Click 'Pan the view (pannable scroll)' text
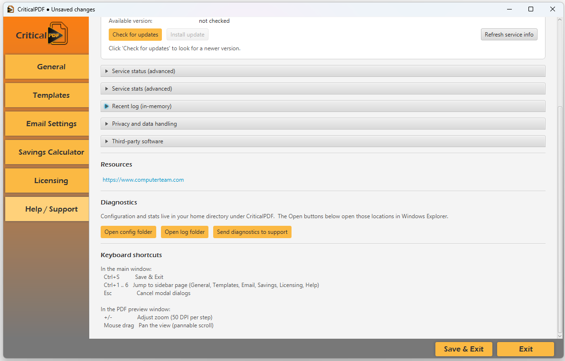Image resolution: width=565 pixels, height=361 pixels. (176, 325)
